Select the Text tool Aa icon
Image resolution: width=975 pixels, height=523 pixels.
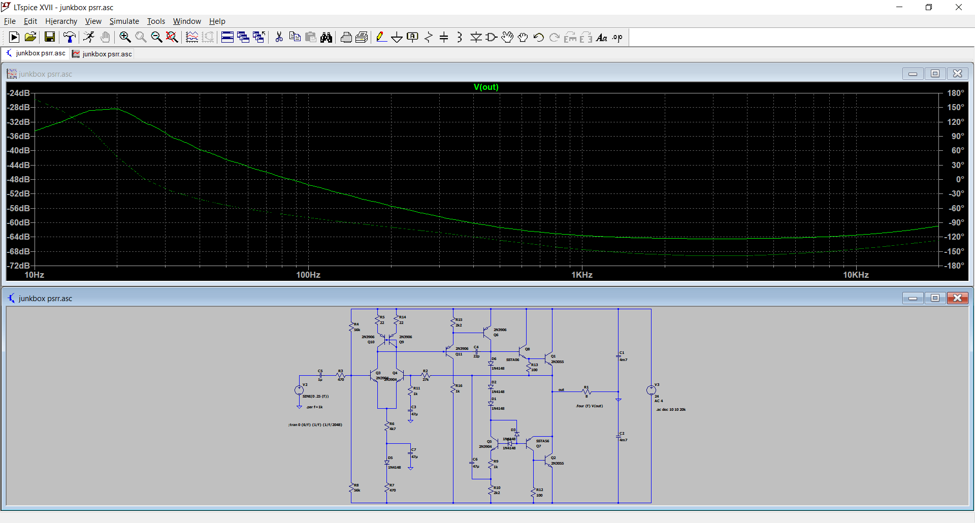[602, 37]
